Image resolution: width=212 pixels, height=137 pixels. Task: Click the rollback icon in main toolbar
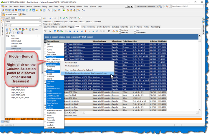tap(71, 10)
